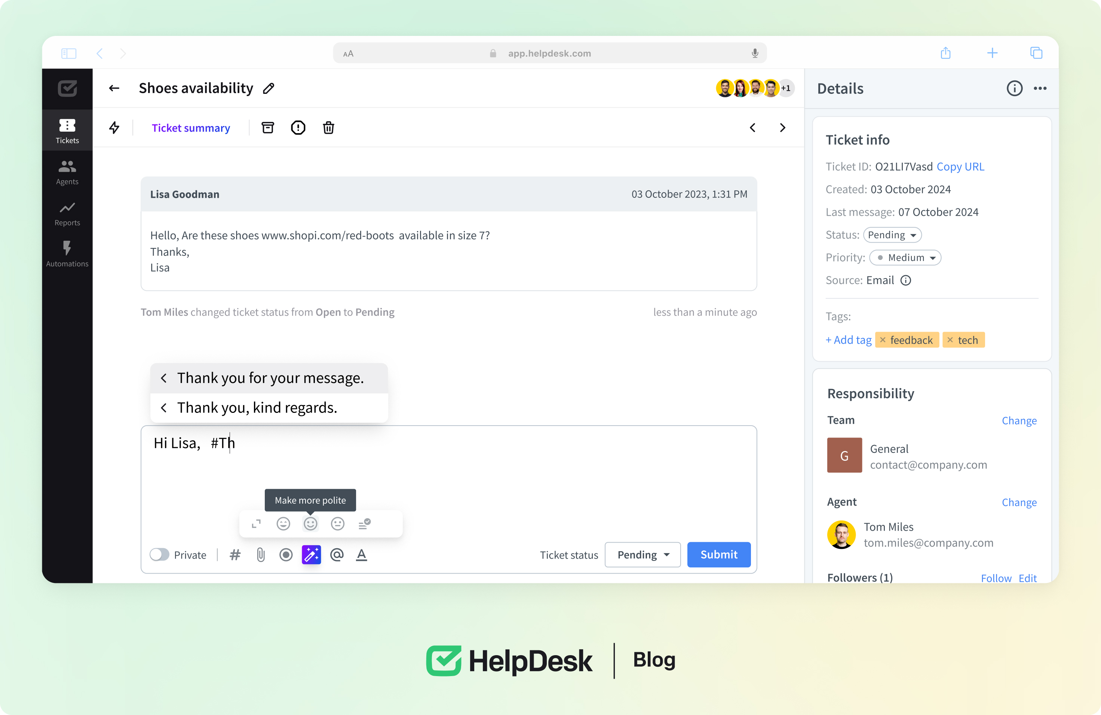Remove the tech tag

coord(950,340)
